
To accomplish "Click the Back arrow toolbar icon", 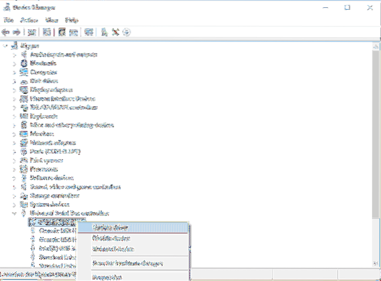I will (6, 32).
